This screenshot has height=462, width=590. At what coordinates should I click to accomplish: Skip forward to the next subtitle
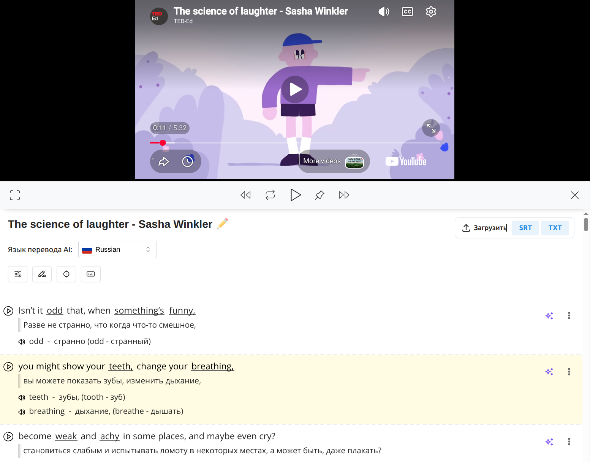pos(344,195)
